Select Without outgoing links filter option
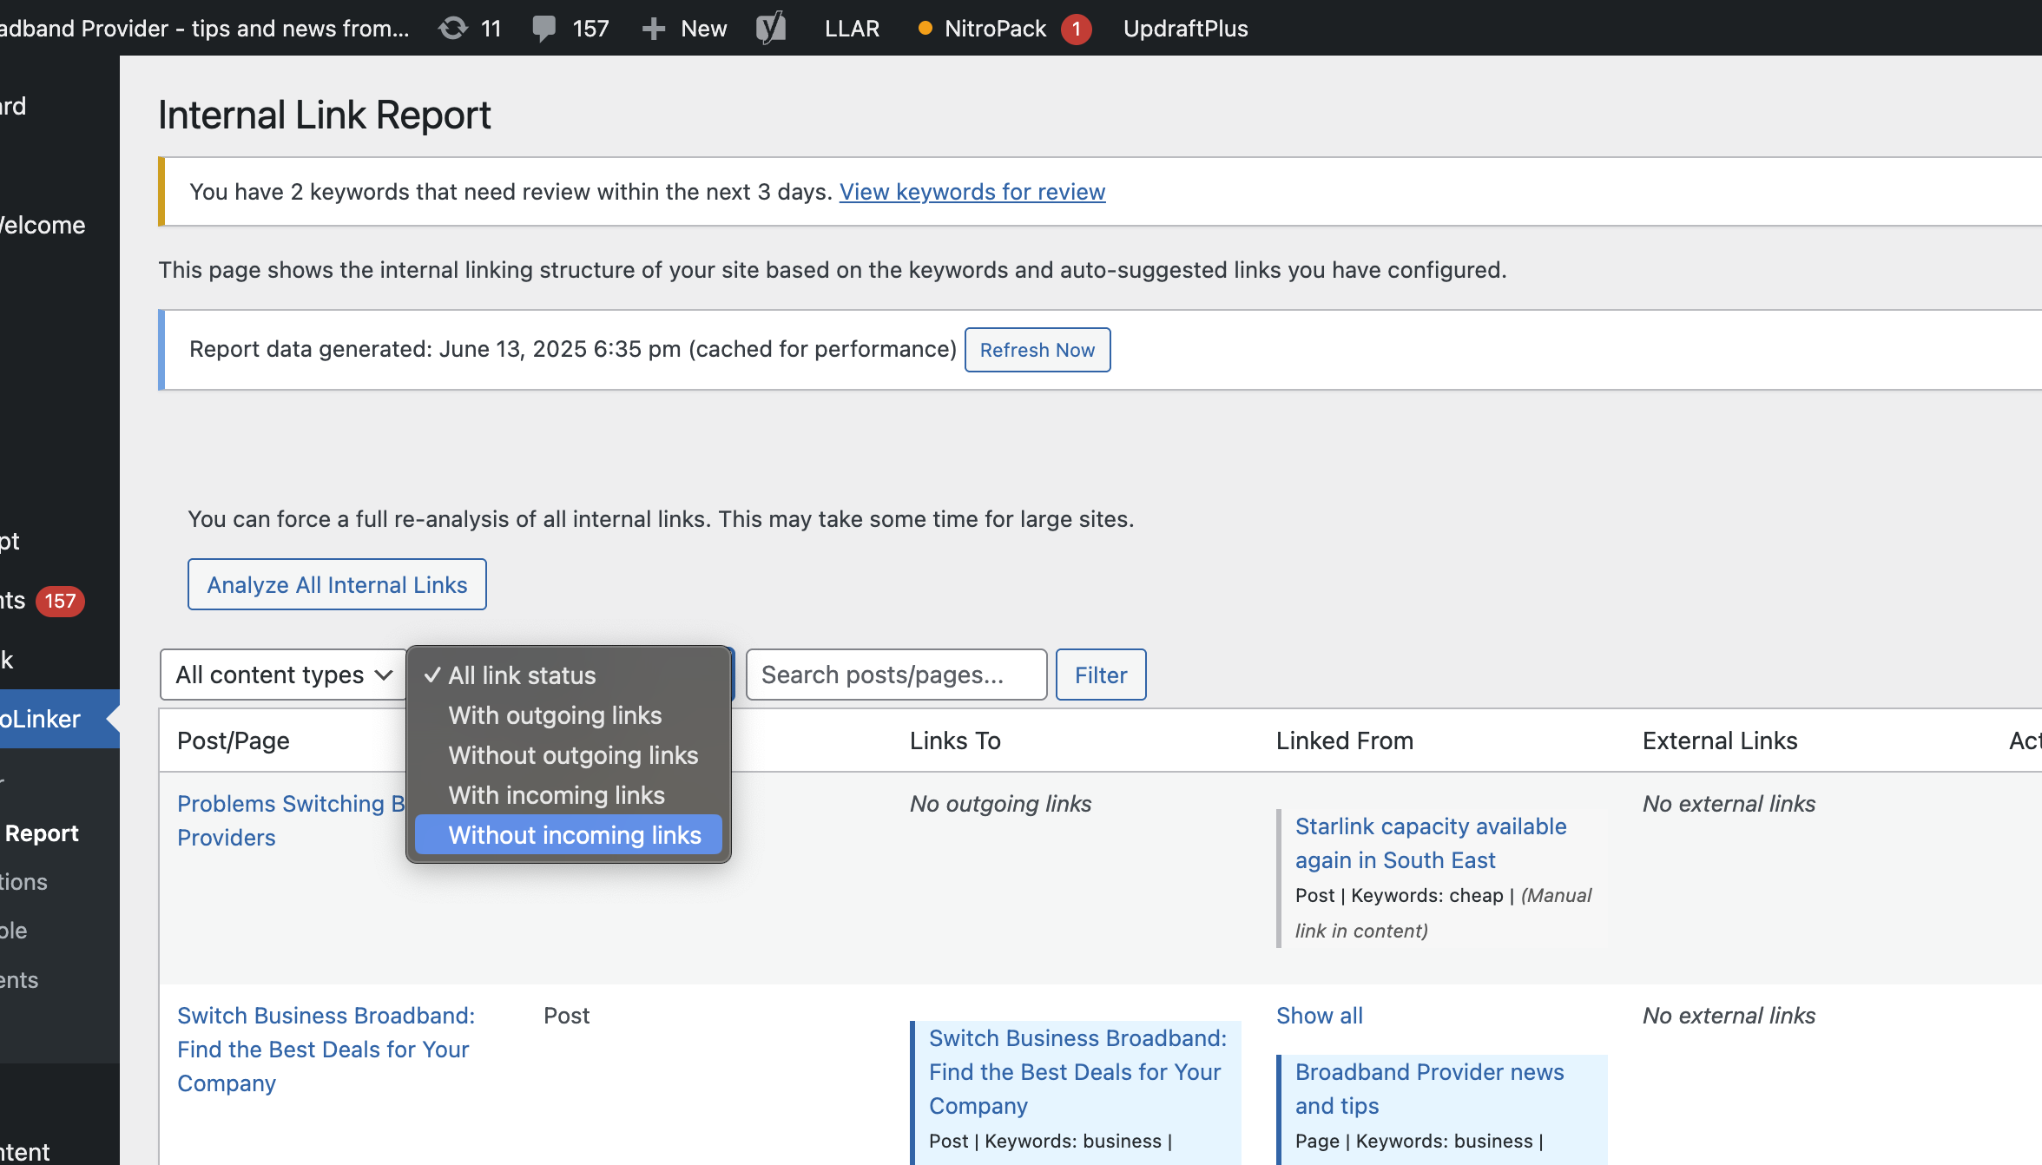The image size is (2042, 1165). pos(573,755)
